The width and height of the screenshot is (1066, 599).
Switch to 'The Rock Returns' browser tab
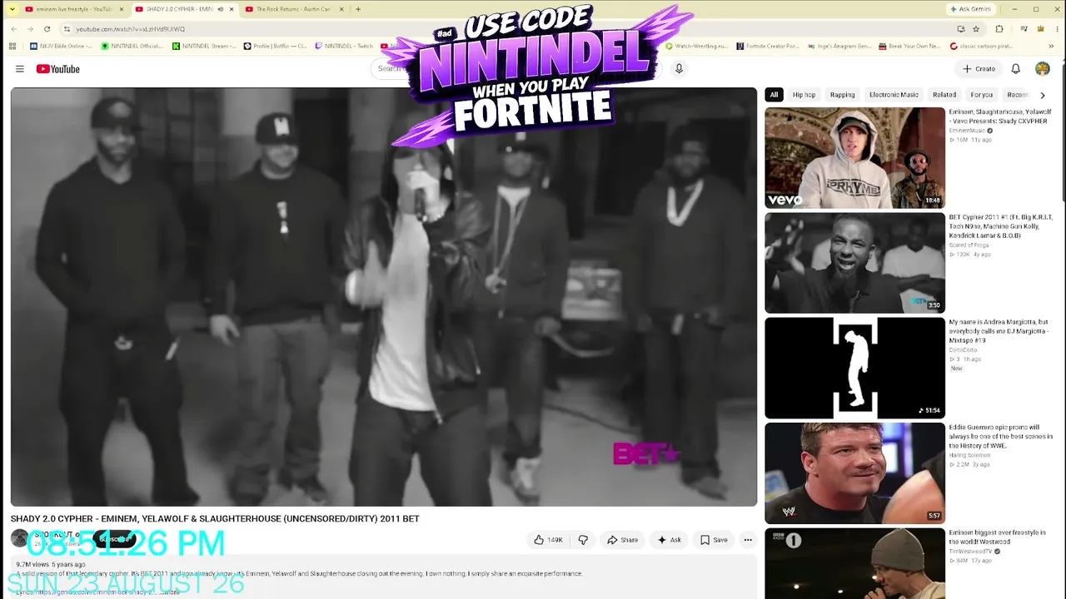(x=291, y=9)
